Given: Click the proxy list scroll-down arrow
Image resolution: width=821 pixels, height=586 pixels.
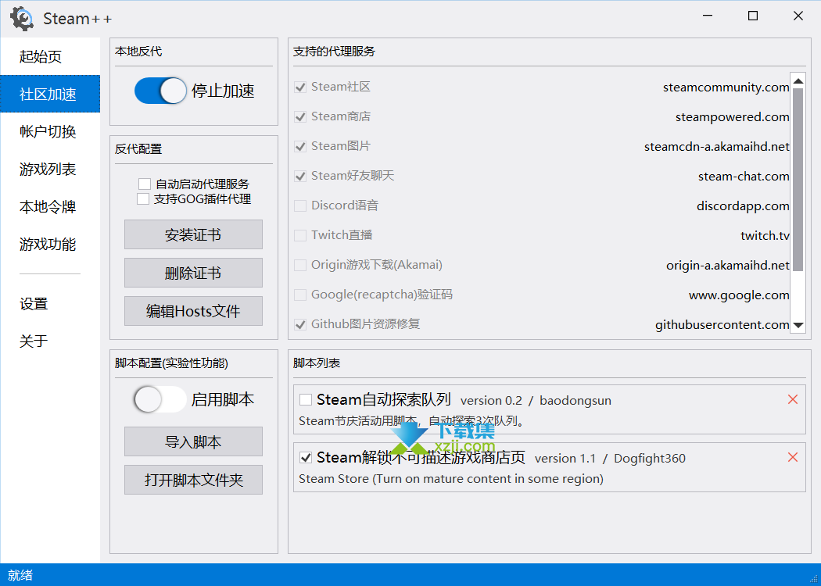Looking at the screenshot, I should pos(798,325).
